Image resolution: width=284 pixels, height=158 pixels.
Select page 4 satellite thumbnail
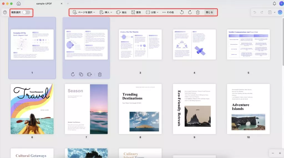tap(194, 45)
